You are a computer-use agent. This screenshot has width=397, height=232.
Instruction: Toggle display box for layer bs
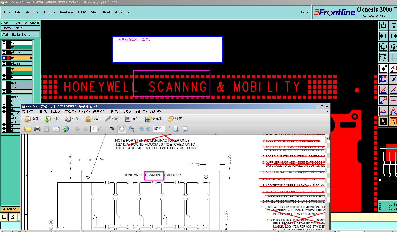point(4,73)
